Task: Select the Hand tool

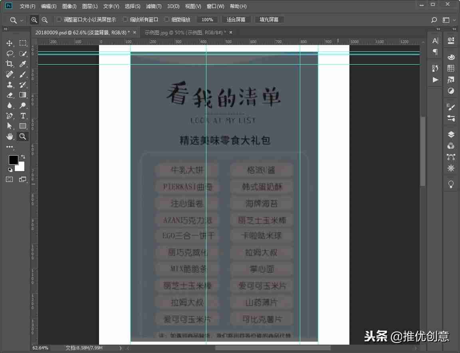Action: point(10,136)
